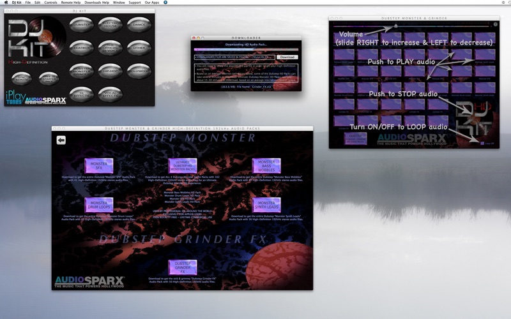Image resolution: width=511 pixels, height=319 pixels.
Task: Download Ultimate Dubstep HD Monster Packs
Action: click(x=183, y=166)
